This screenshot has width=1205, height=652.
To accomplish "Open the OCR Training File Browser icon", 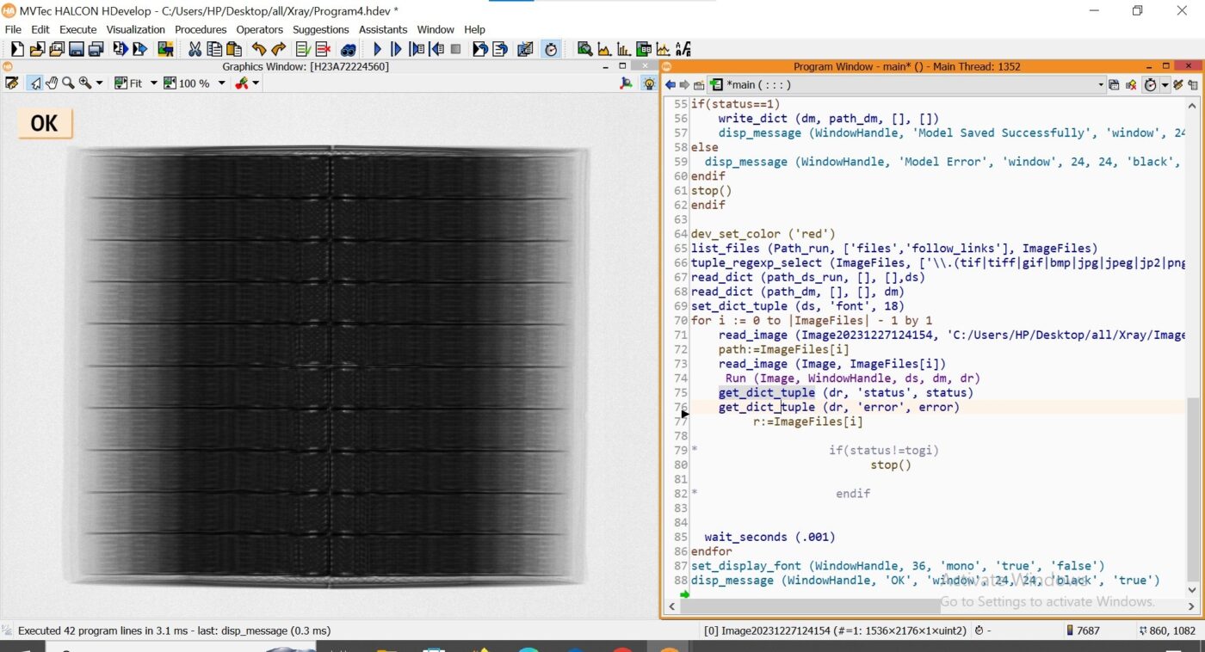I will 683,49.
